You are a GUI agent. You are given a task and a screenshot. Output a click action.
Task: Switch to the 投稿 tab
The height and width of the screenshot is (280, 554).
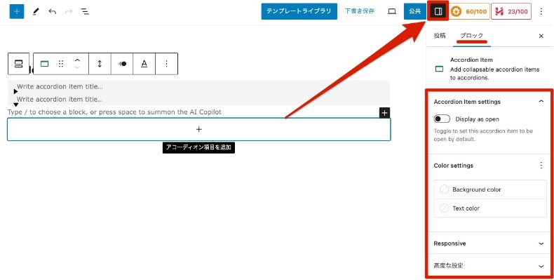(440, 36)
